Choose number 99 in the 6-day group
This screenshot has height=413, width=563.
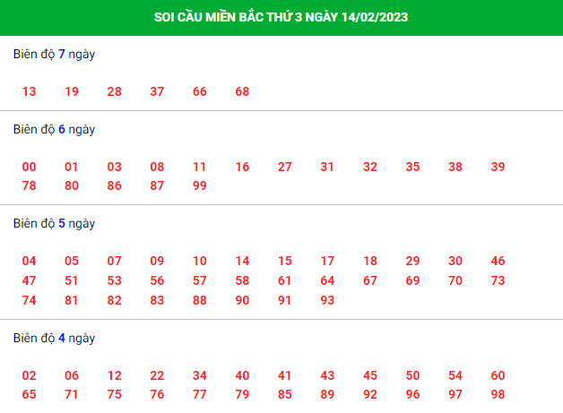click(200, 185)
